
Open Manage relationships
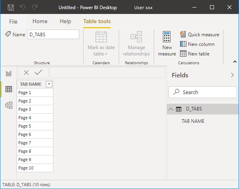tap(136, 44)
